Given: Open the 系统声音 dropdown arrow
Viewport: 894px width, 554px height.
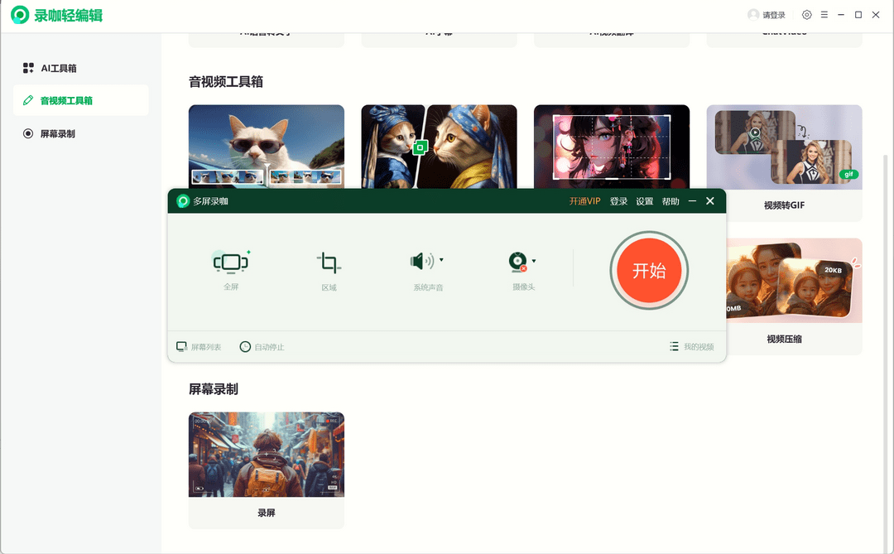Looking at the screenshot, I should point(440,258).
